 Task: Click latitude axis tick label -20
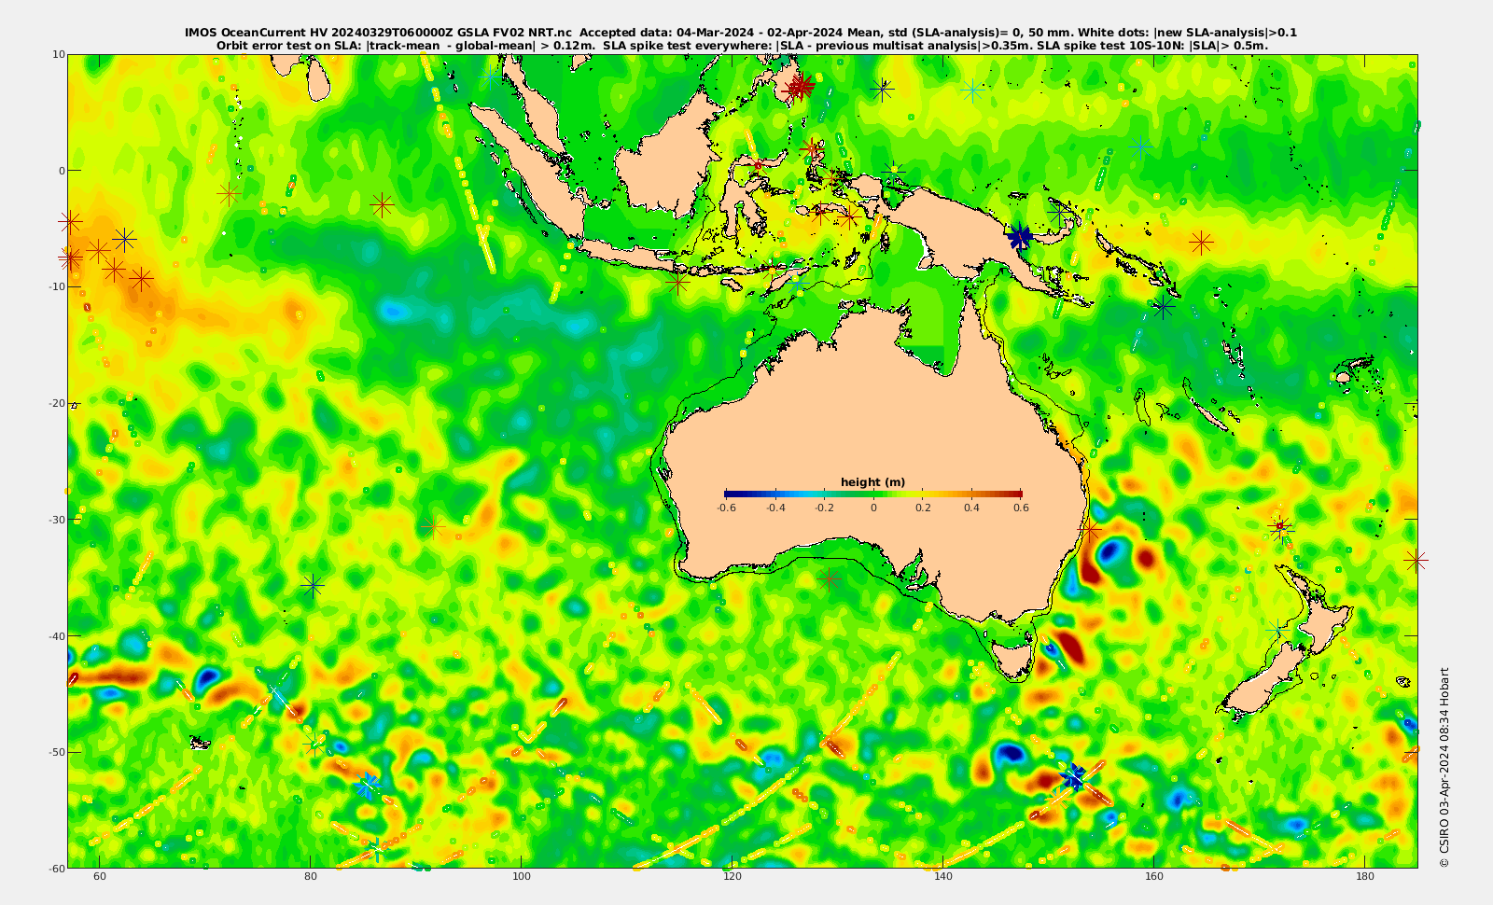(57, 403)
